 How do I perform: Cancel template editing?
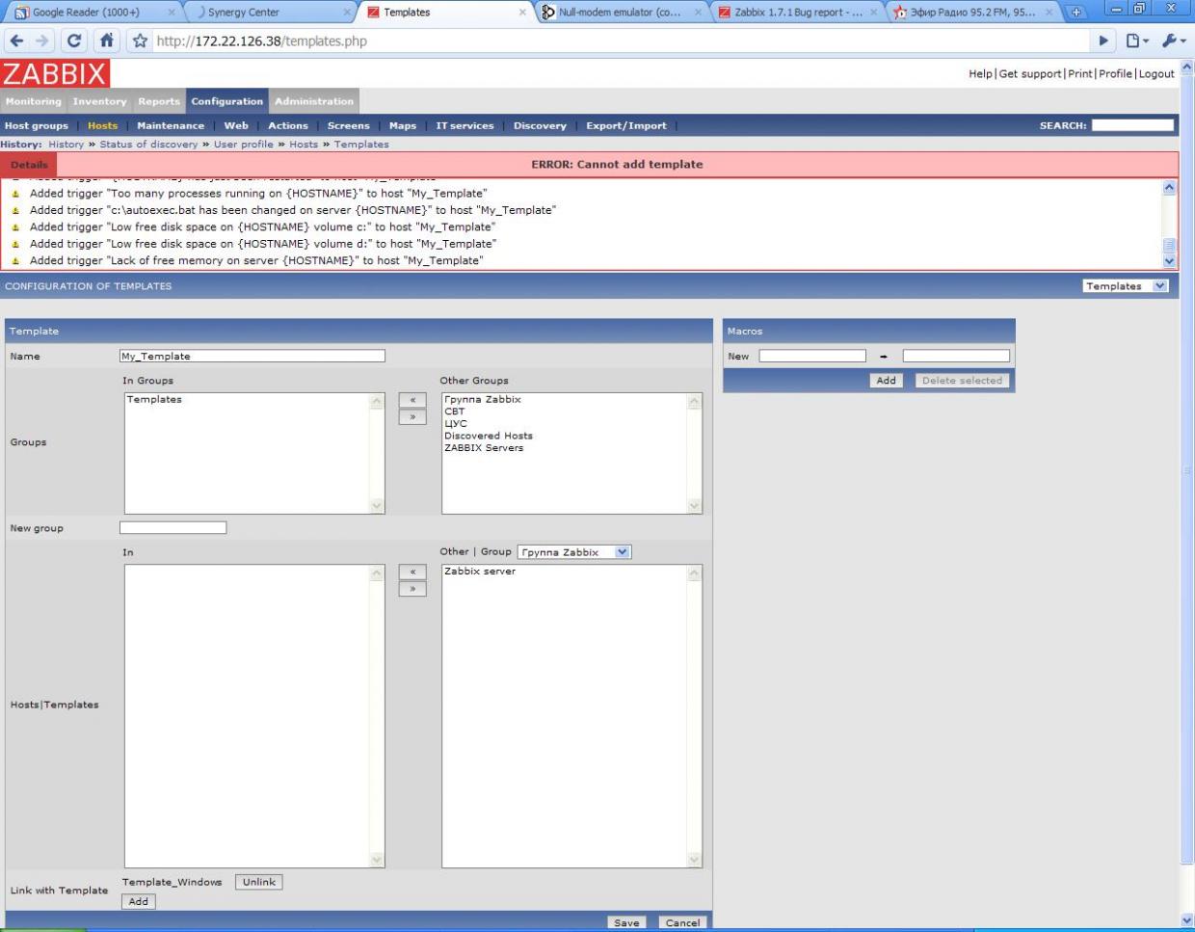682,922
